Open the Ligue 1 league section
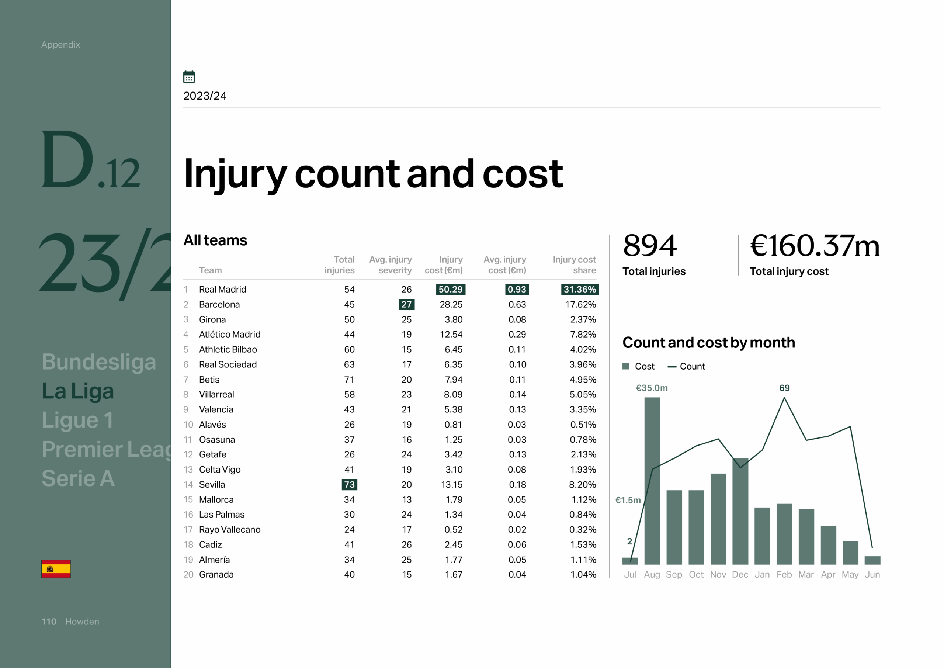 (77, 420)
